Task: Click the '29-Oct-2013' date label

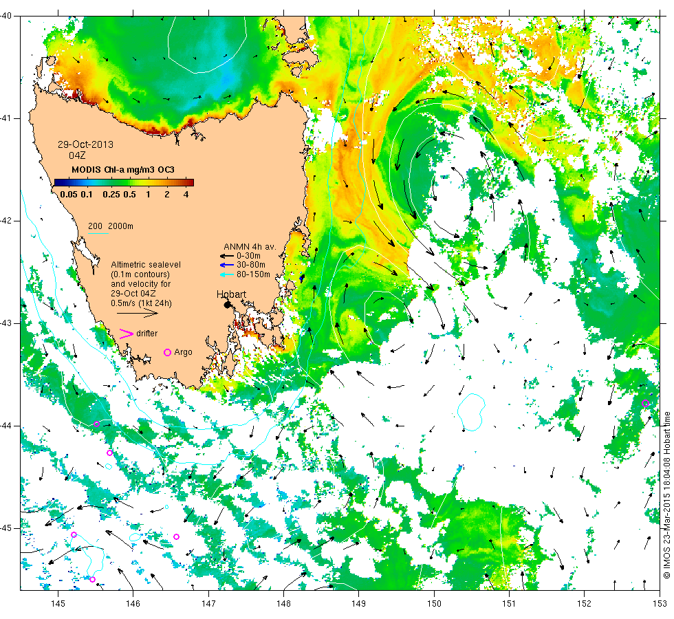Action: (x=85, y=144)
